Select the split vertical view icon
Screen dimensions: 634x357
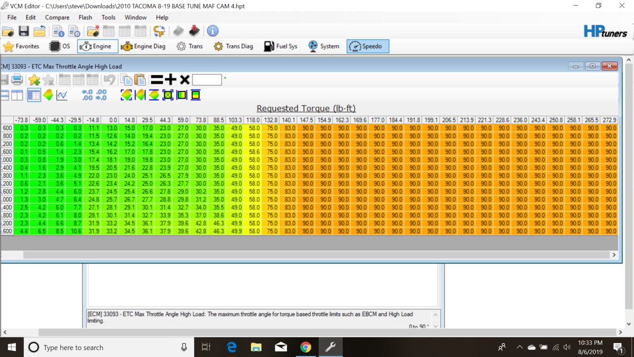click(x=17, y=95)
